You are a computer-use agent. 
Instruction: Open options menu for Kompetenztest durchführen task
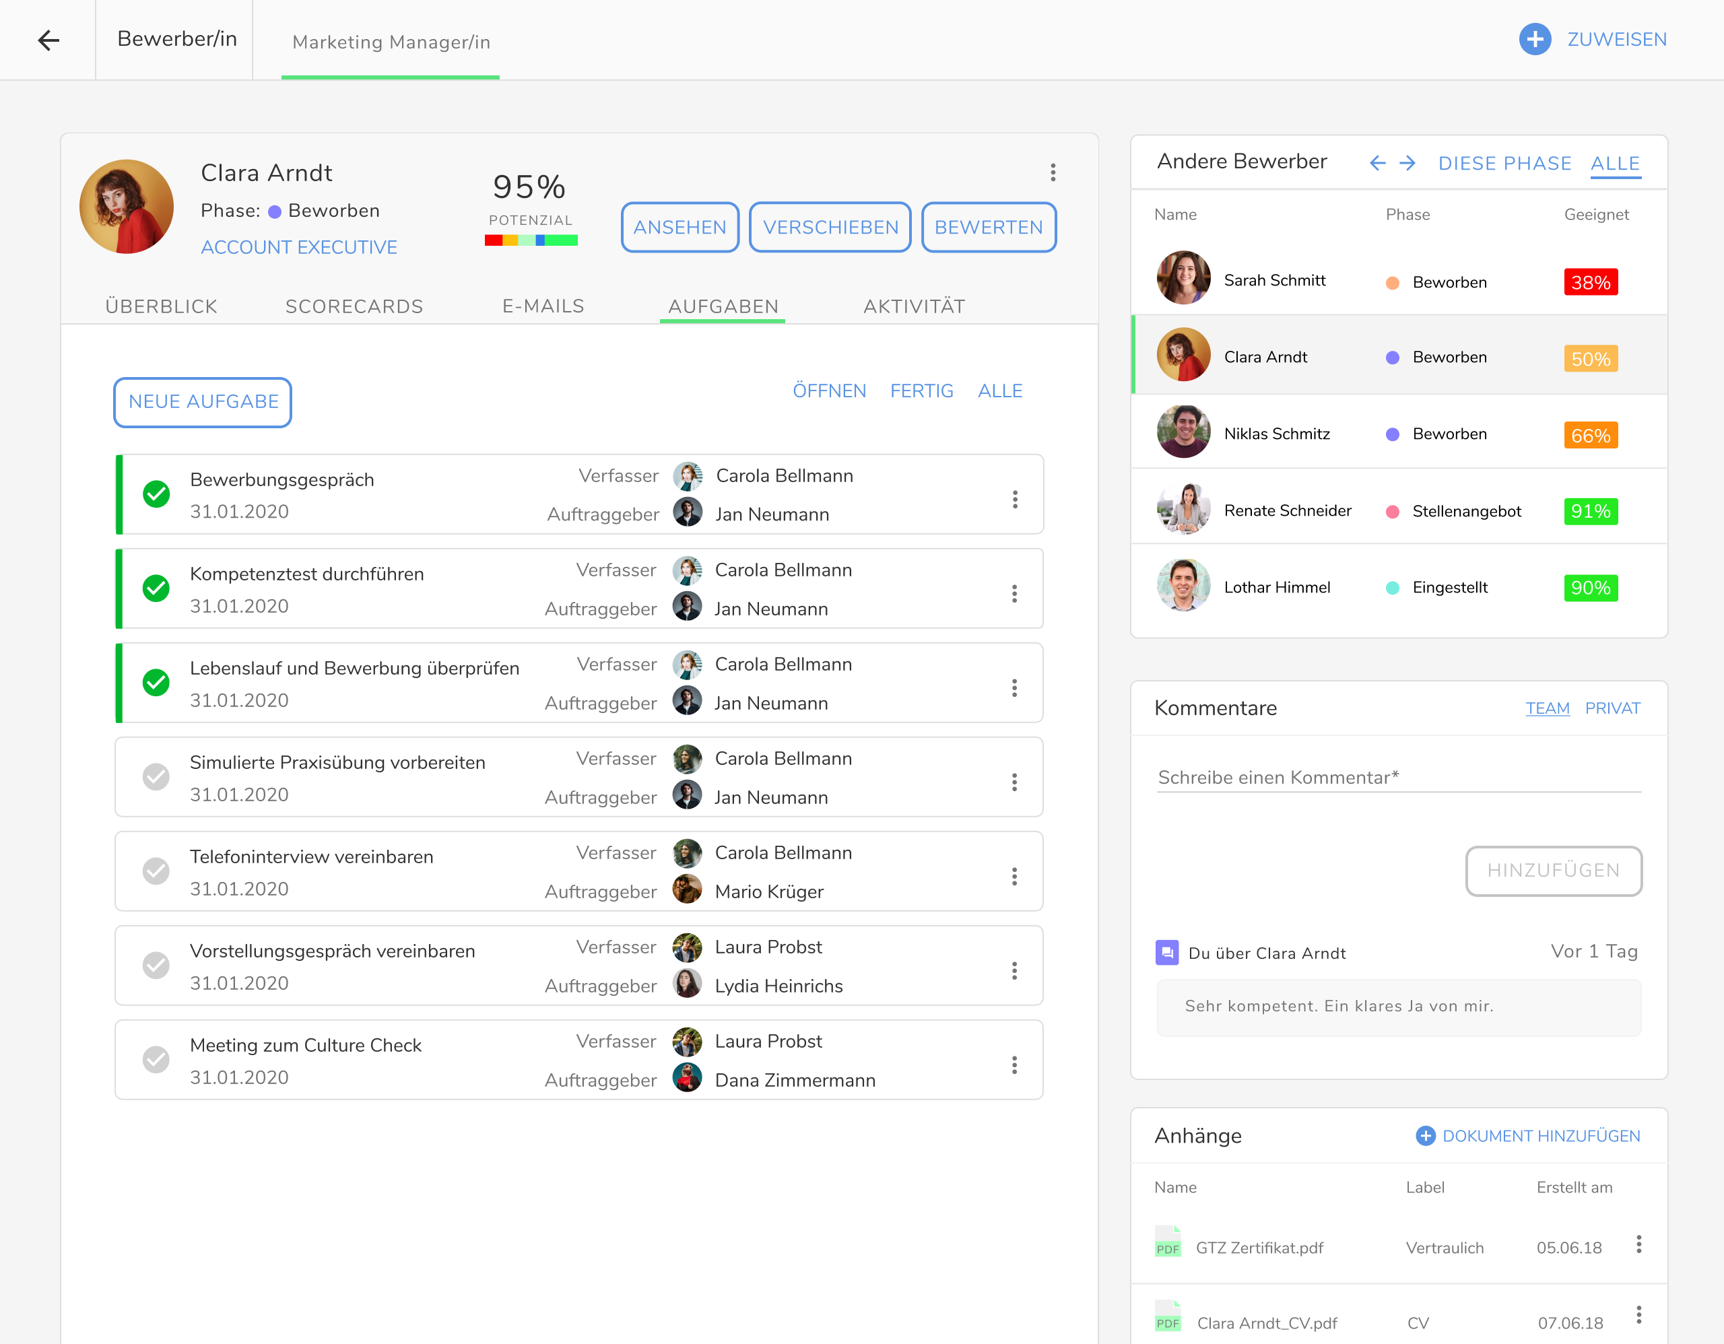pos(1014,593)
